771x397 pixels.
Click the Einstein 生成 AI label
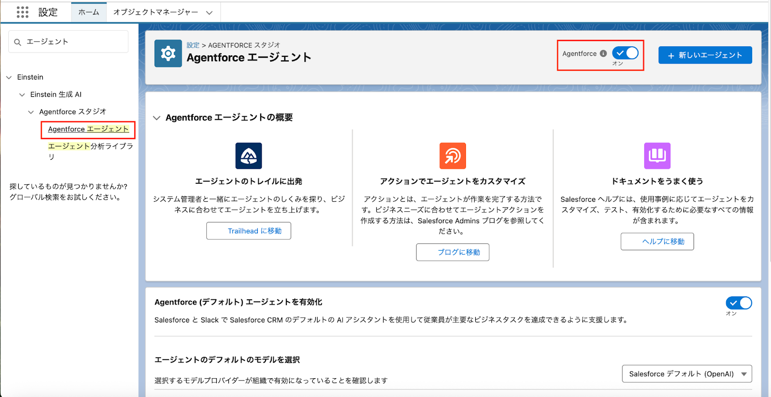tap(56, 94)
